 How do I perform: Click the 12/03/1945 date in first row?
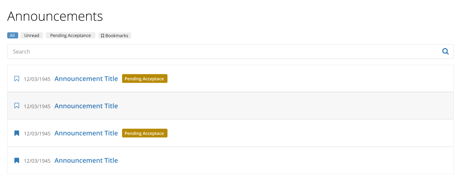(37, 79)
